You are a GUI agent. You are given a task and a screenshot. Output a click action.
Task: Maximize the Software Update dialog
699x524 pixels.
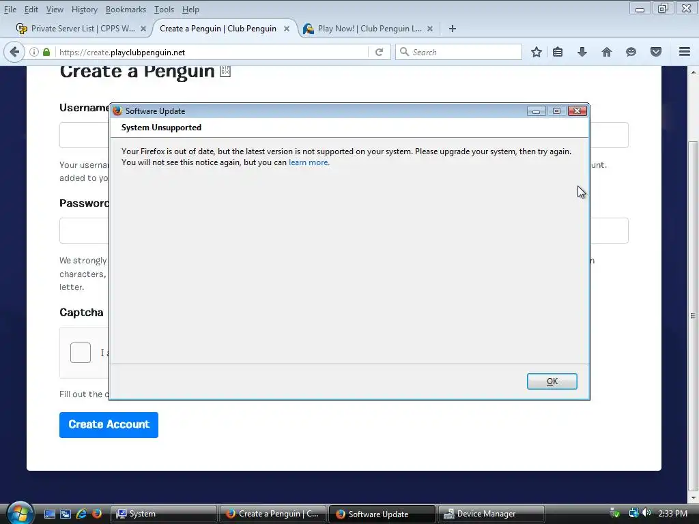pos(556,111)
